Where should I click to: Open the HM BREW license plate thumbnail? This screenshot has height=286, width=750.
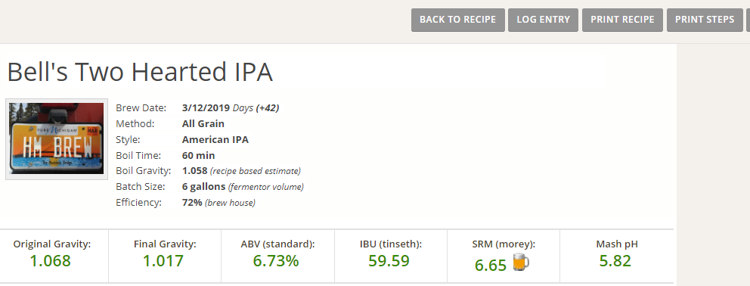[57, 139]
